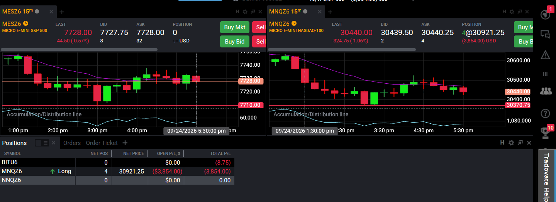Select the Positions tab
556x202 pixels.
coord(15,143)
